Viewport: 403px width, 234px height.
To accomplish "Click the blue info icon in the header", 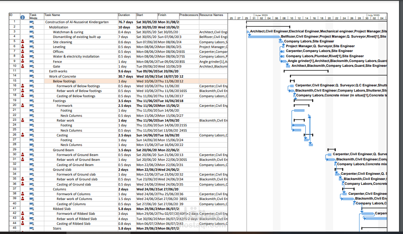I will click(23, 17).
